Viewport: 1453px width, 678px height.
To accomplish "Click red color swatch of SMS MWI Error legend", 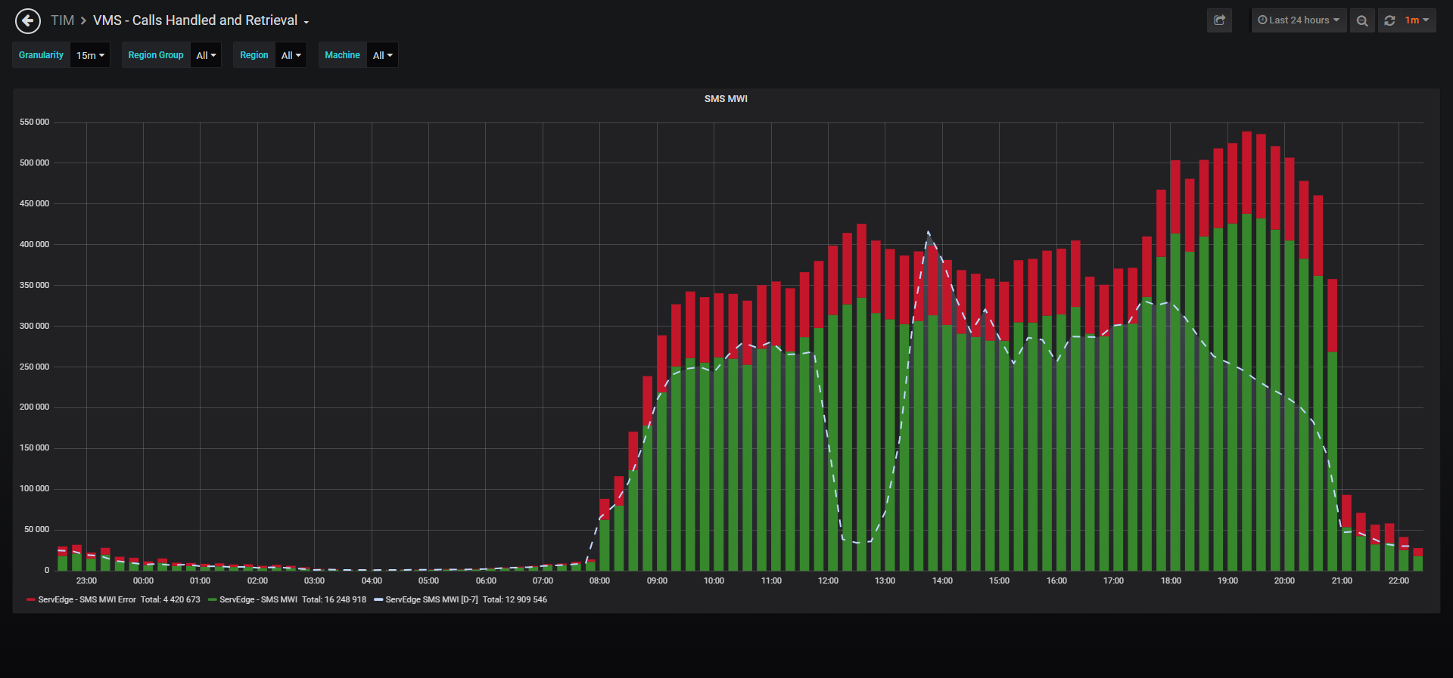I will coord(31,600).
